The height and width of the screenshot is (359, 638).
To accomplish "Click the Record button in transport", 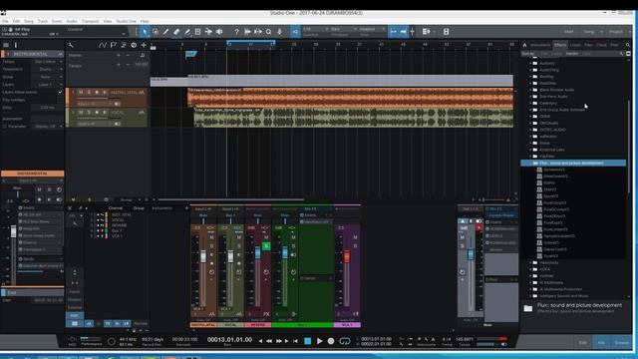I will pyautogui.click(x=331, y=341).
